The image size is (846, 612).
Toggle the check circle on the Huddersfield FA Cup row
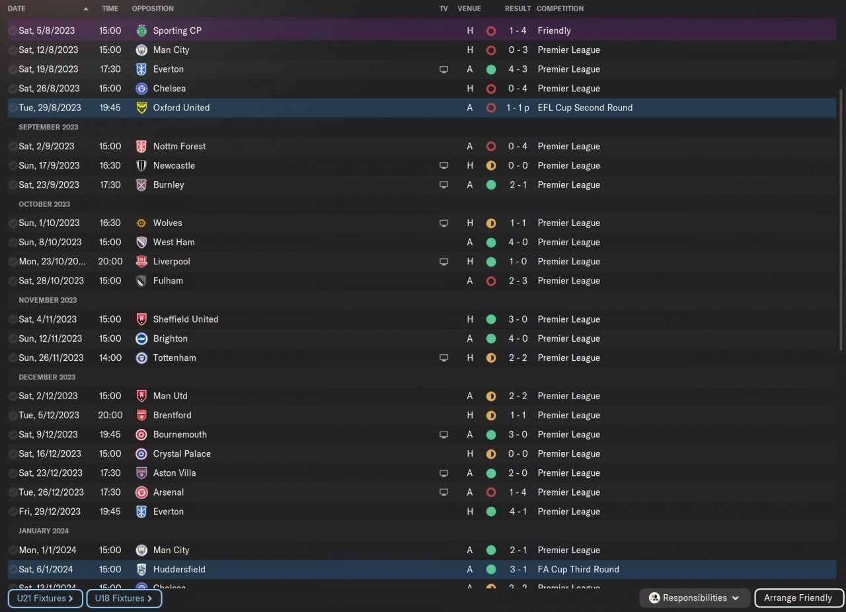click(x=13, y=570)
